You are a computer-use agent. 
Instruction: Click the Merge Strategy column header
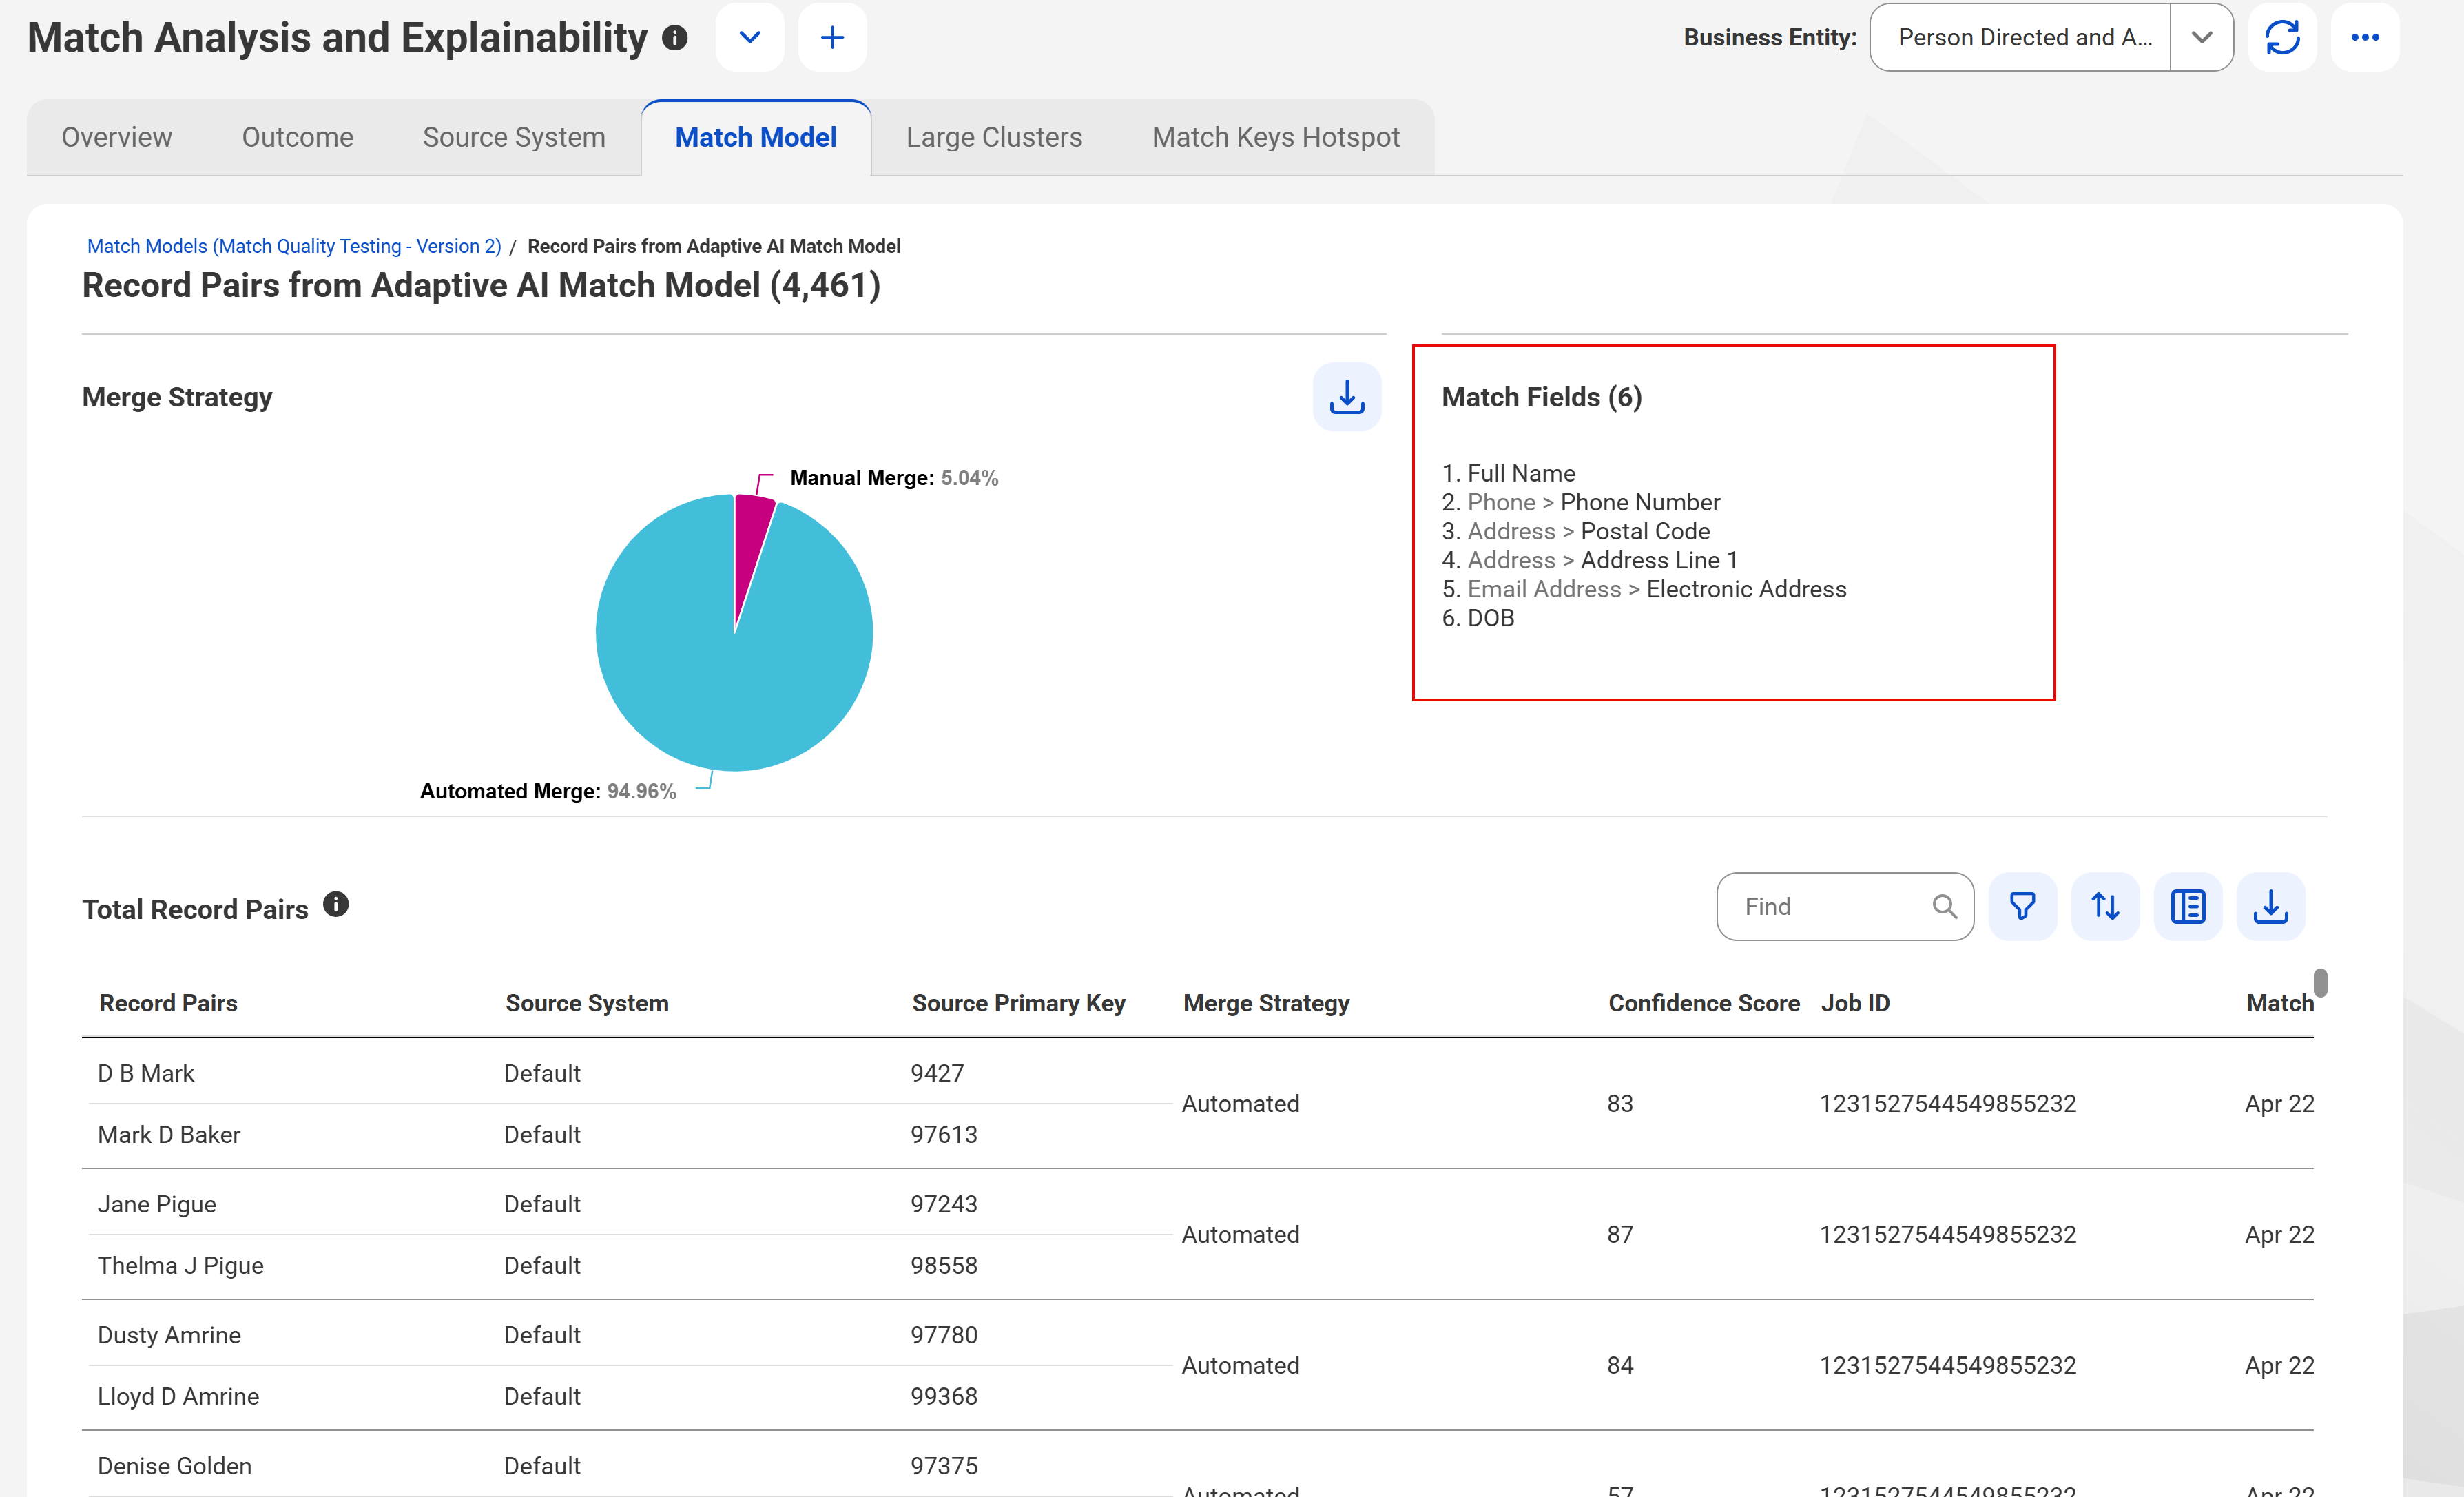pyautogui.click(x=1266, y=1003)
